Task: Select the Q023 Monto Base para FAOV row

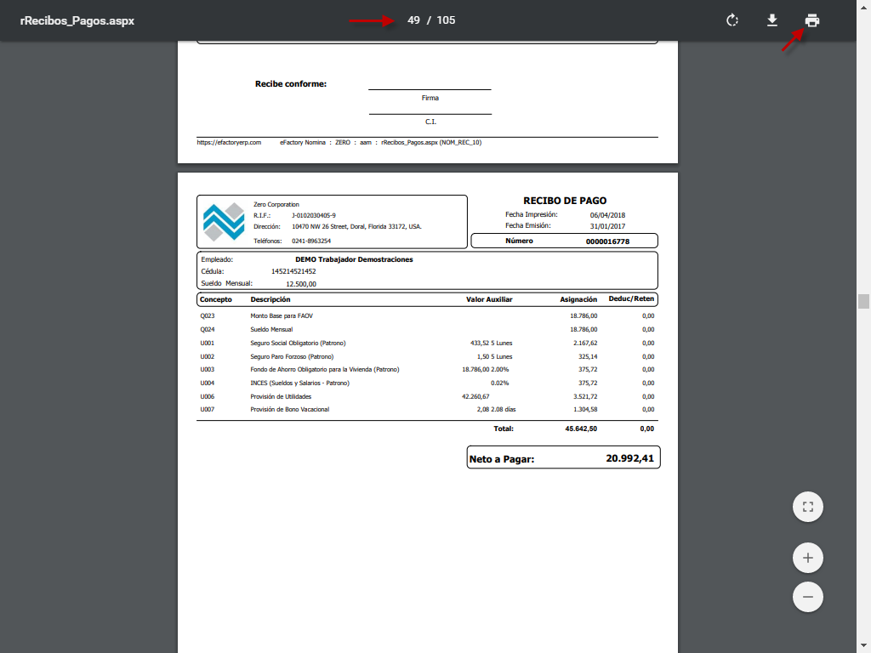Action: (x=282, y=315)
